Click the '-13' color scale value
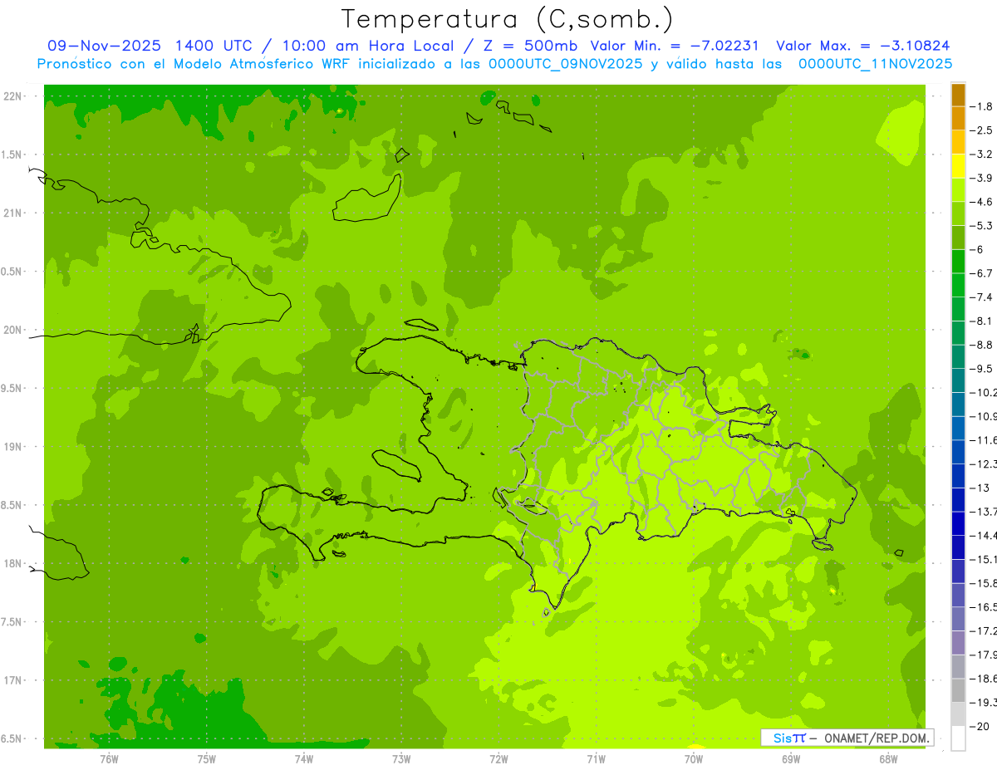This screenshot has width=997, height=770. tap(980, 488)
